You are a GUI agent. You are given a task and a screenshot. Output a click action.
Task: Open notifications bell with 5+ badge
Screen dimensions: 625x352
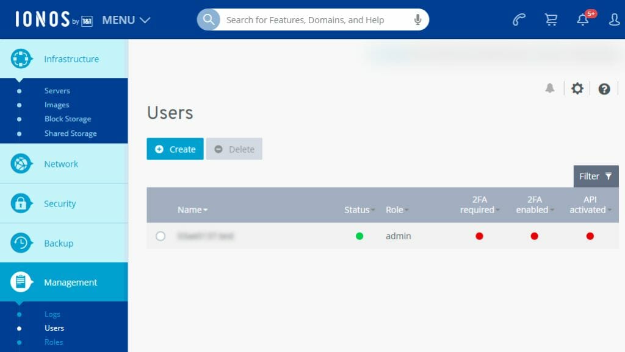click(583, 19)
